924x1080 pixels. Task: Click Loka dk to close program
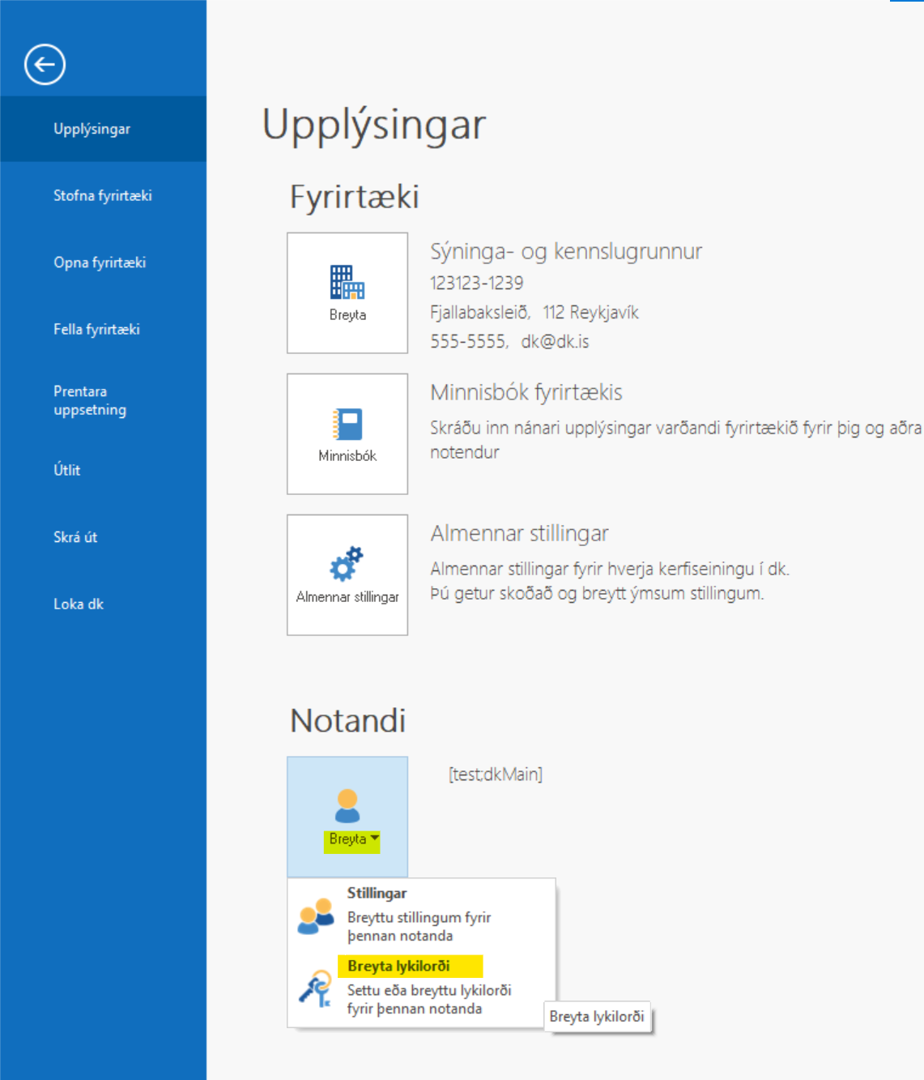point(79,604)
